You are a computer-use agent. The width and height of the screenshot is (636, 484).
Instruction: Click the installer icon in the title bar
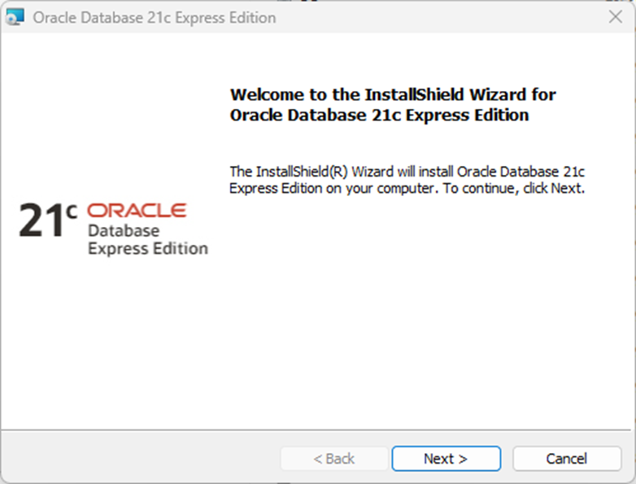click(15, 17)
